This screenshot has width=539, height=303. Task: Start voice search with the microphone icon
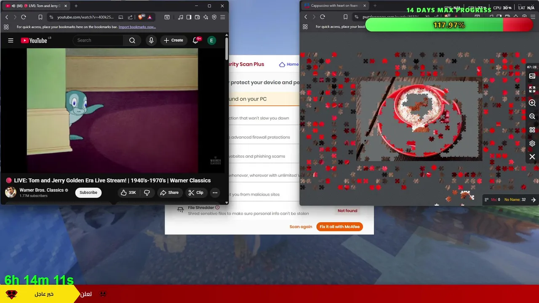tap(151, 40)
